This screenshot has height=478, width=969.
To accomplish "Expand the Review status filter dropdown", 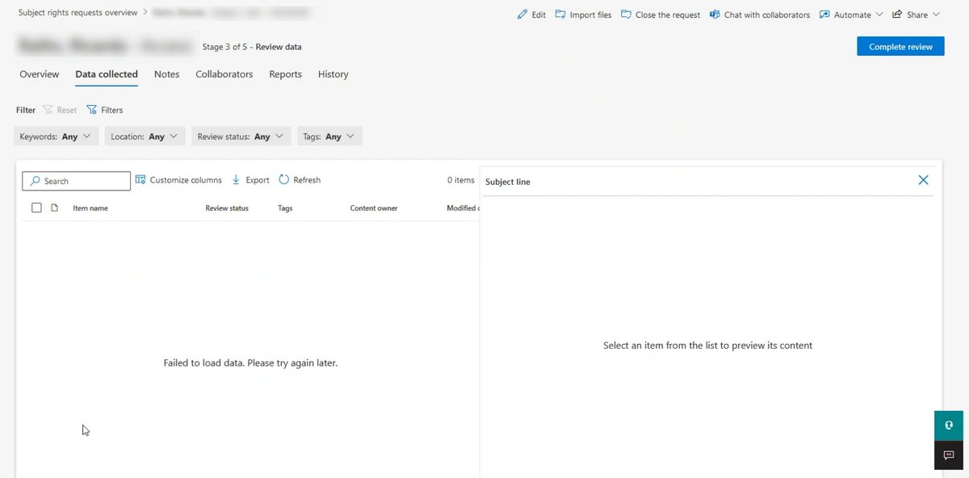I will (241, 136).
